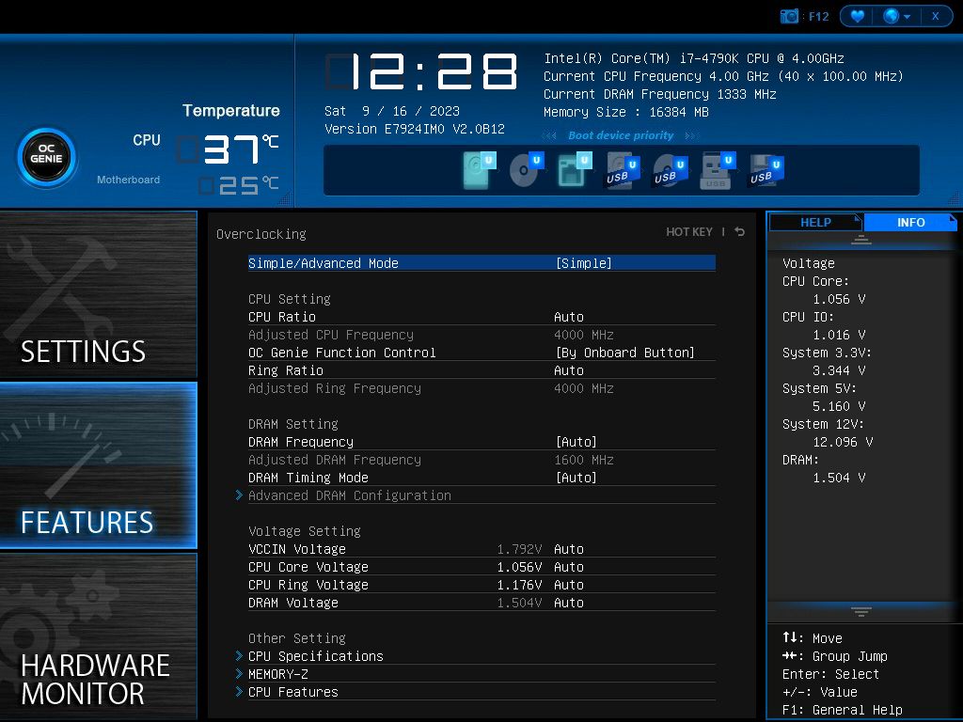963x722 pixels.
Task: Click the Current DRAM Frequency 1333 MHz line
Action: (x=659, y=95)
